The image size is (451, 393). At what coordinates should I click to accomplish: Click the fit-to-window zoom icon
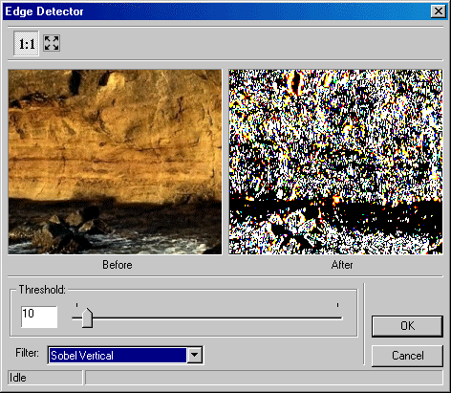[x=52, y=43]
